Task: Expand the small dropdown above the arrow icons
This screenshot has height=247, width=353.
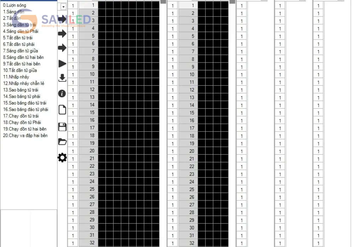Action: point(63,7)
